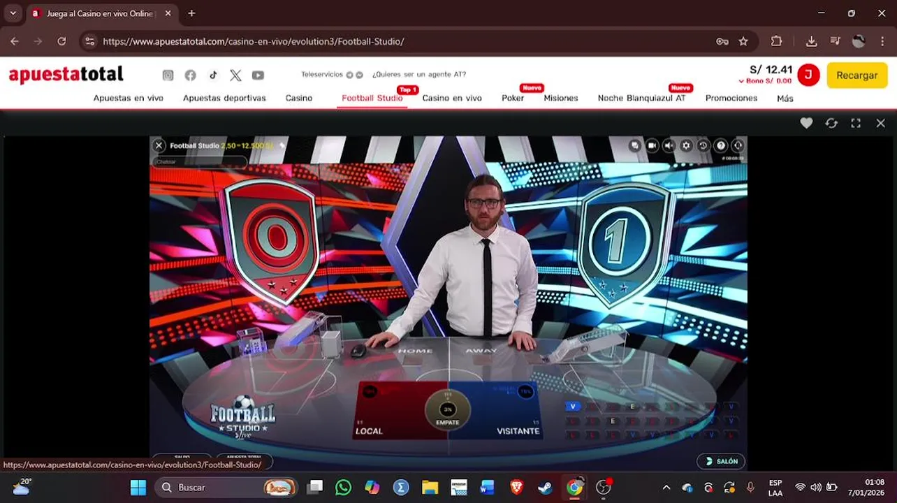
Task: Open File Explorer from the taskbar
Action: 430,487
